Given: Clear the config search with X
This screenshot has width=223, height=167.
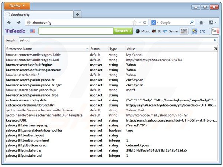Looking at the screenshot, I should [215, 40].
